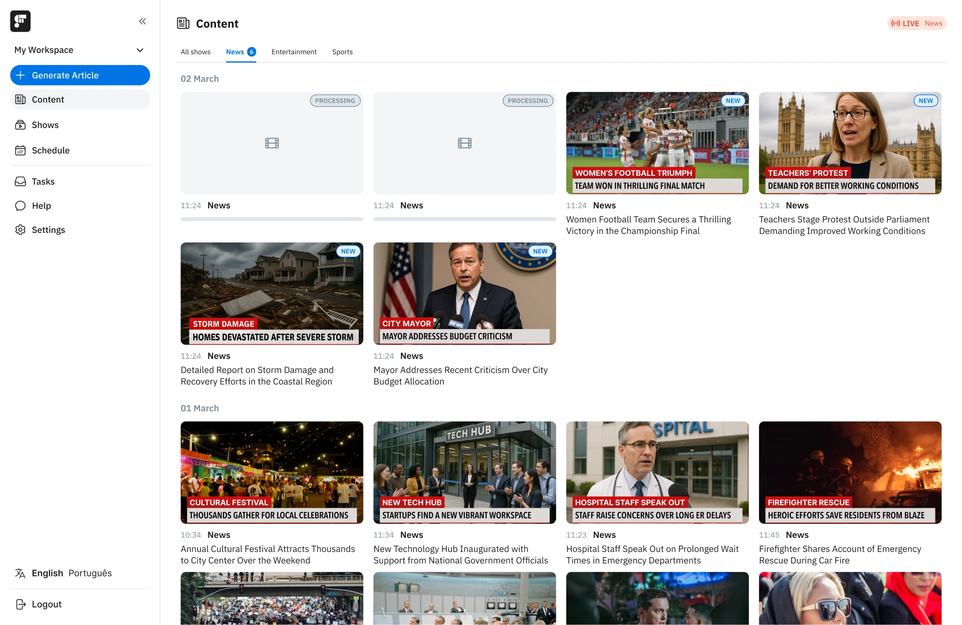Select the All shows tab

click(195, 52)
